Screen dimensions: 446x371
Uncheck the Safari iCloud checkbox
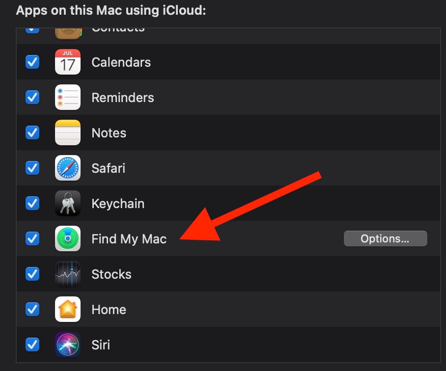[32, 168]
